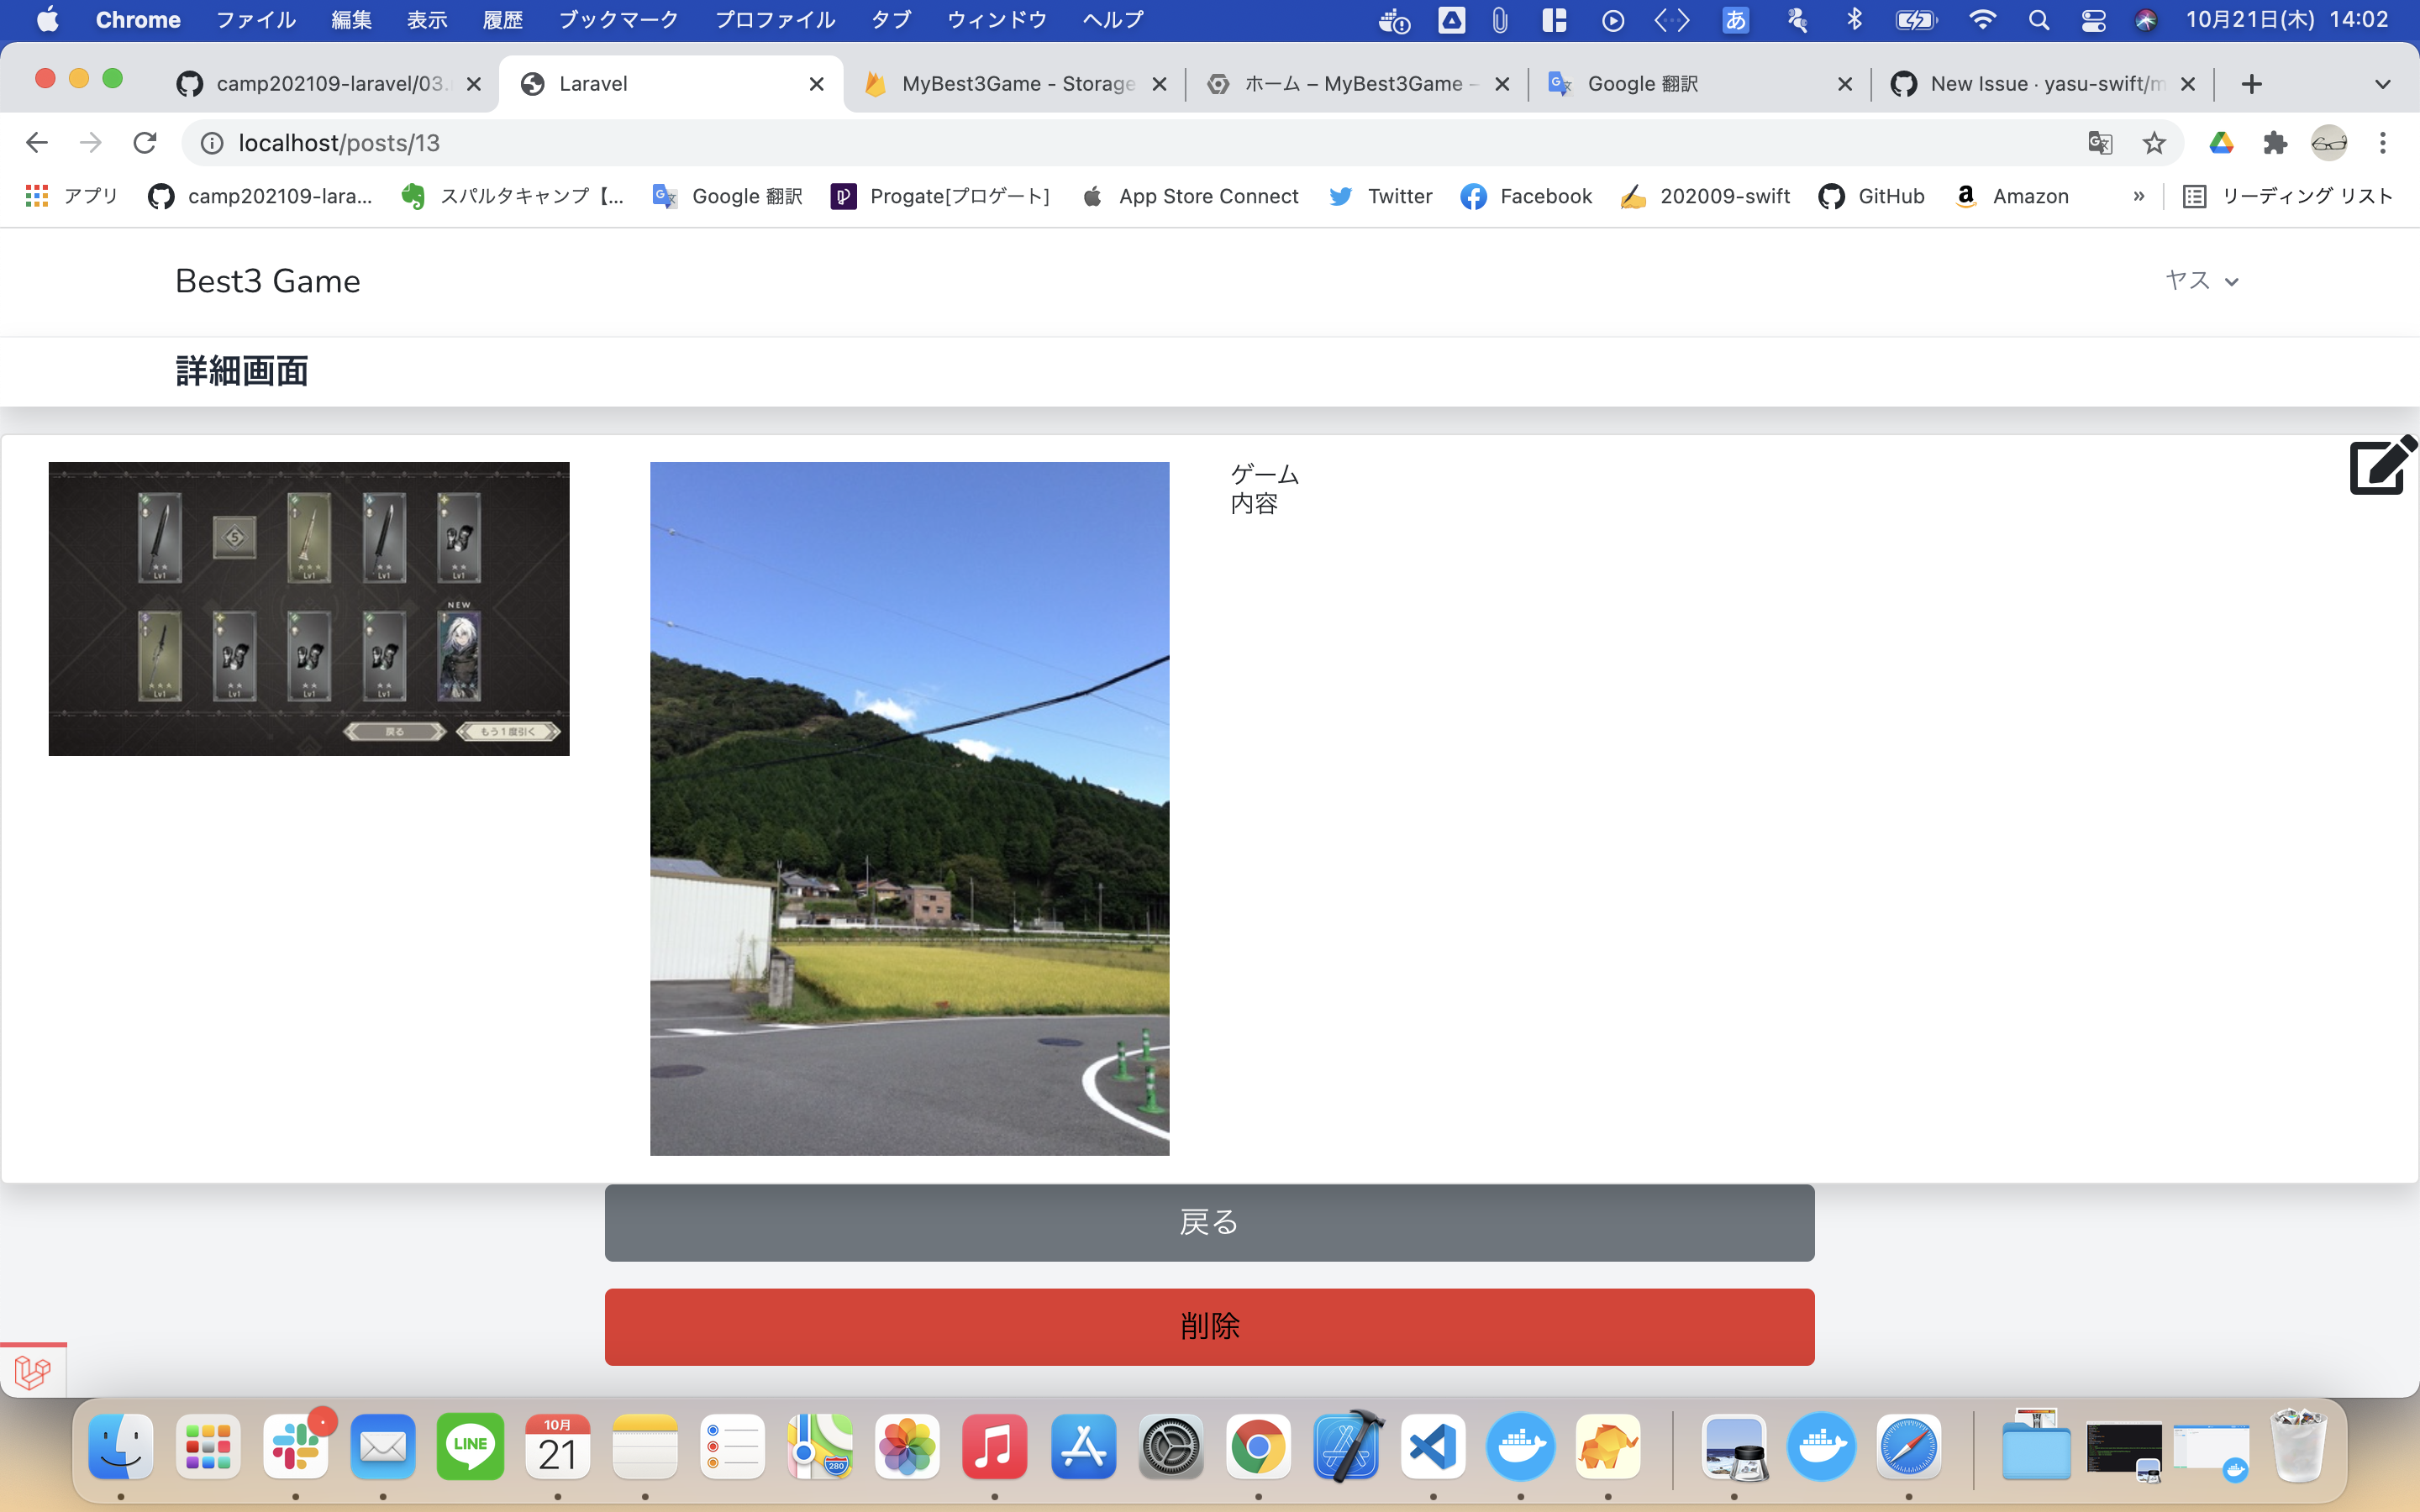Image resolution: width=2420 pixels, height=1512 pixels.
Task: Open Xcode from the Dock
Action: [x=1347, y=1446]
